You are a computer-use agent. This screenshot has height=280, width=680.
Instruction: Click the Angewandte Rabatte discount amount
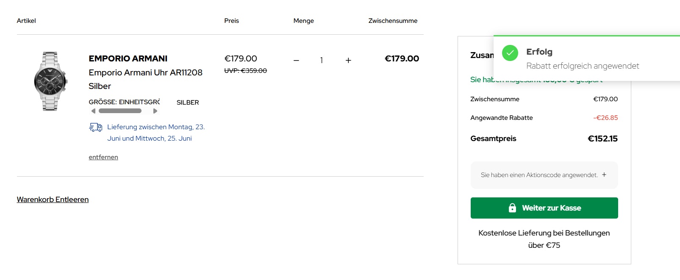tap(607, 118)
